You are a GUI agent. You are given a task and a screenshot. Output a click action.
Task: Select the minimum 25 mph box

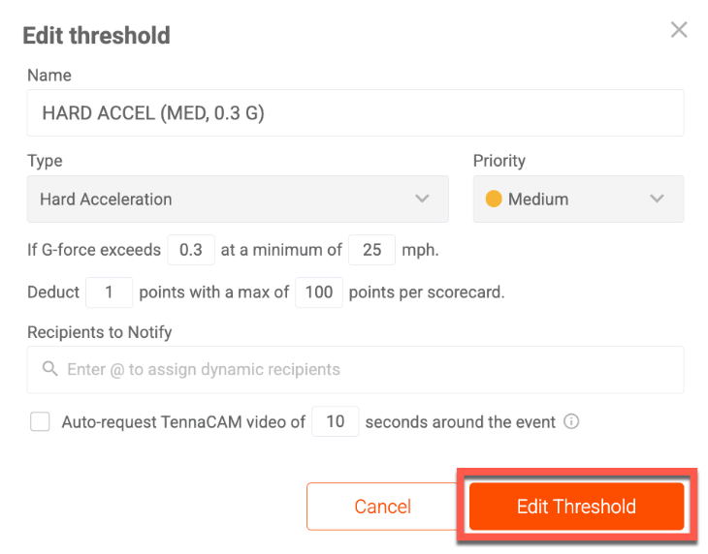372,250
